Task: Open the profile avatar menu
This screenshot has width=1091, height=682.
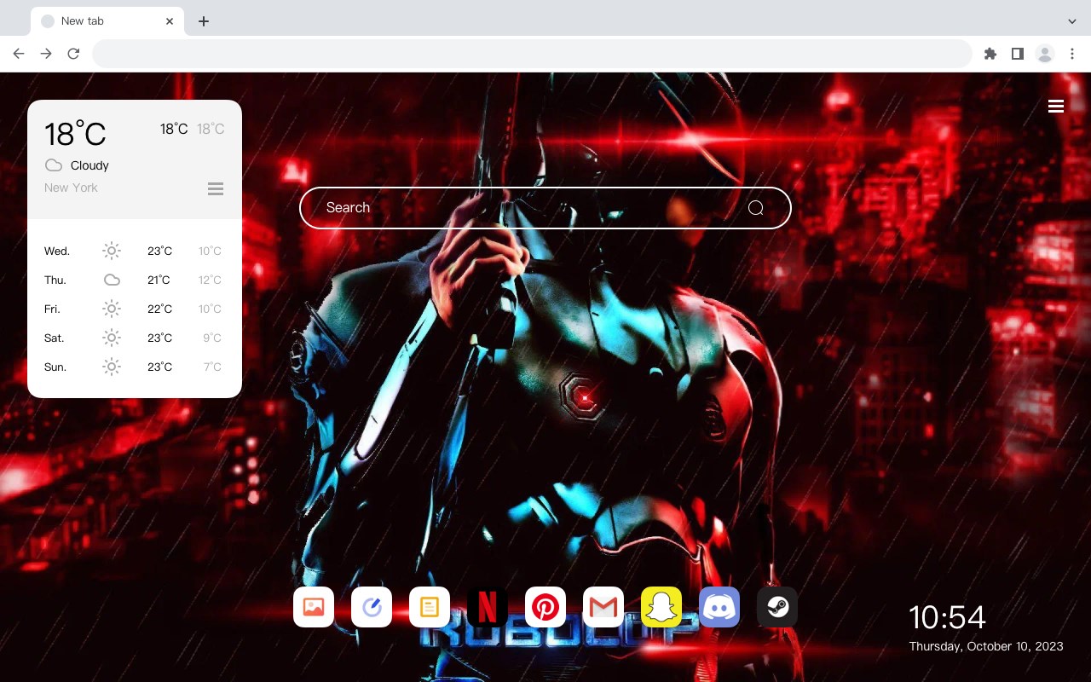Action: point(1045,54)
